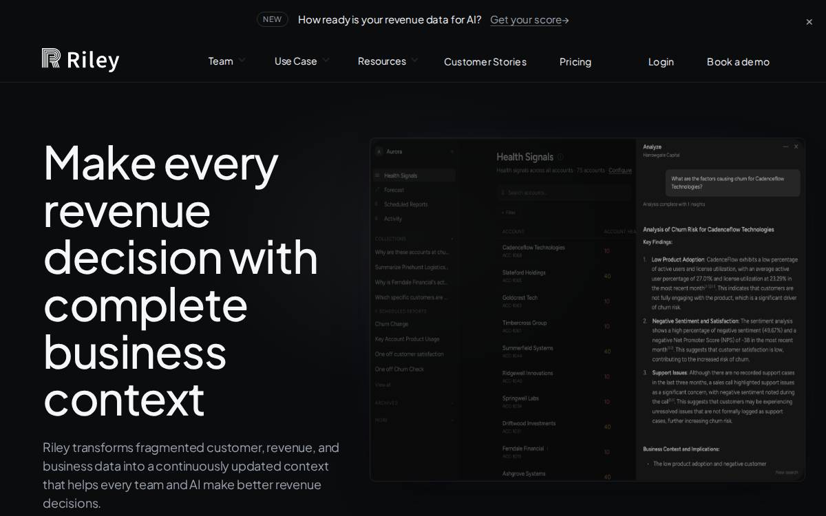Image resolution: width=826 pixels, height=516 pixels.
Task: Dismiss the announcement banner with the X
Action: [809, 22]
